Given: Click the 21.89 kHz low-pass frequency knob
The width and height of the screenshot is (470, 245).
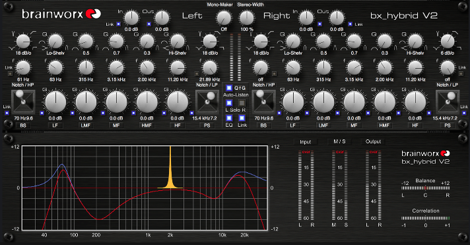Looking at the screenshot, I should pos(209,68).
